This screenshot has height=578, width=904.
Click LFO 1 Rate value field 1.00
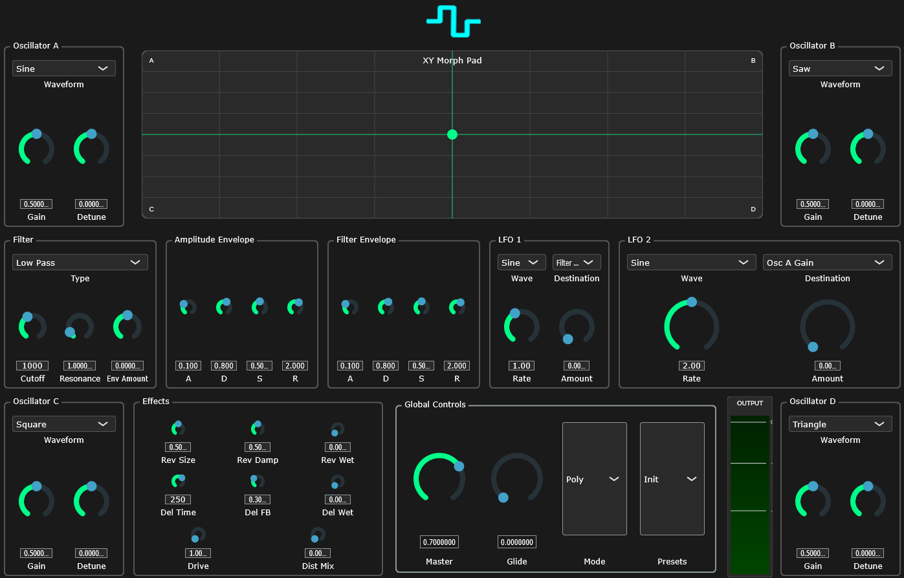tap(522, 365)
